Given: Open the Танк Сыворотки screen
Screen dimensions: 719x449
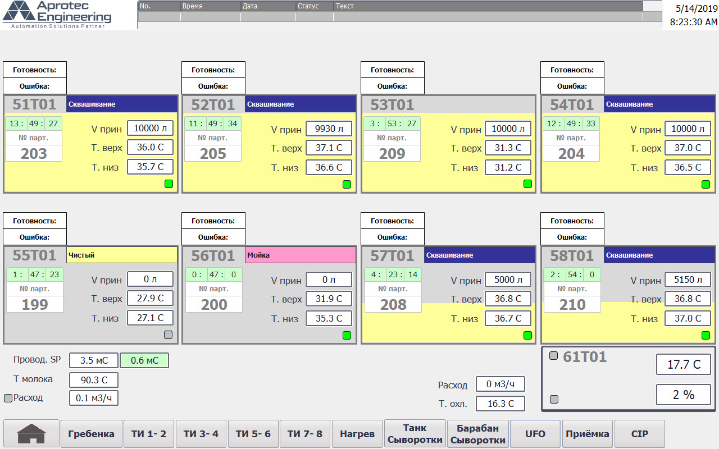Looking at the screenshot, I should coord(415,434).
